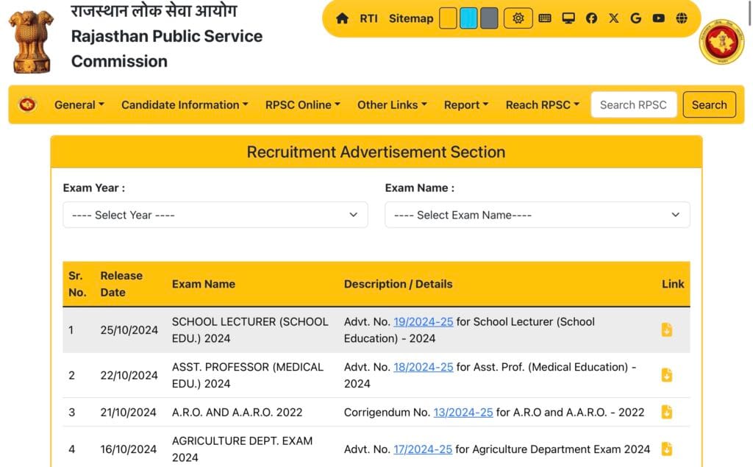Click the Recruitment Advertisement Section heading
This screenshot has height=467, width=753.
pos(376,151)
